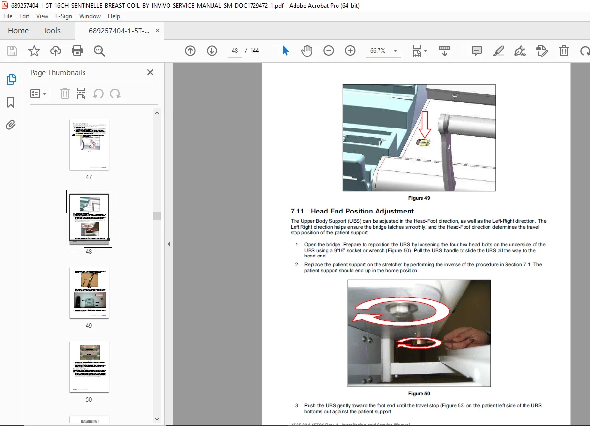
Task: Click the total pages number 144
Action: coord(255,51)
